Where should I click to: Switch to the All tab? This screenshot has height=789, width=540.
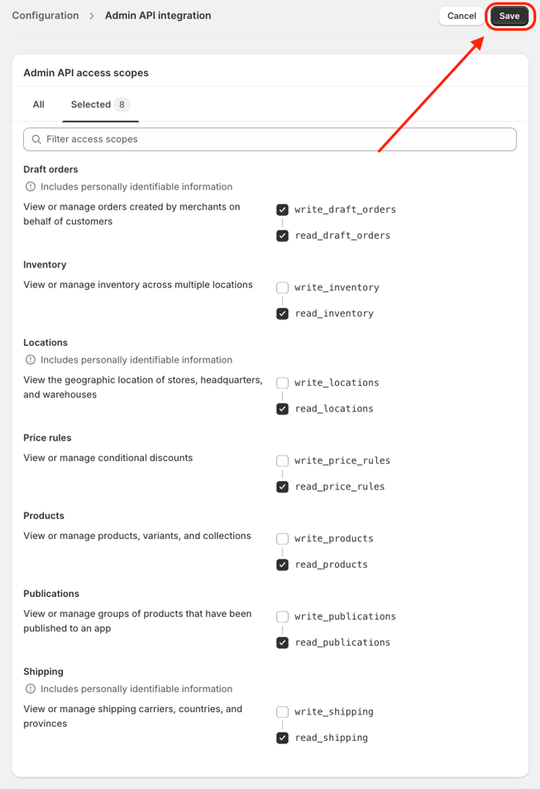click(39, 104)
